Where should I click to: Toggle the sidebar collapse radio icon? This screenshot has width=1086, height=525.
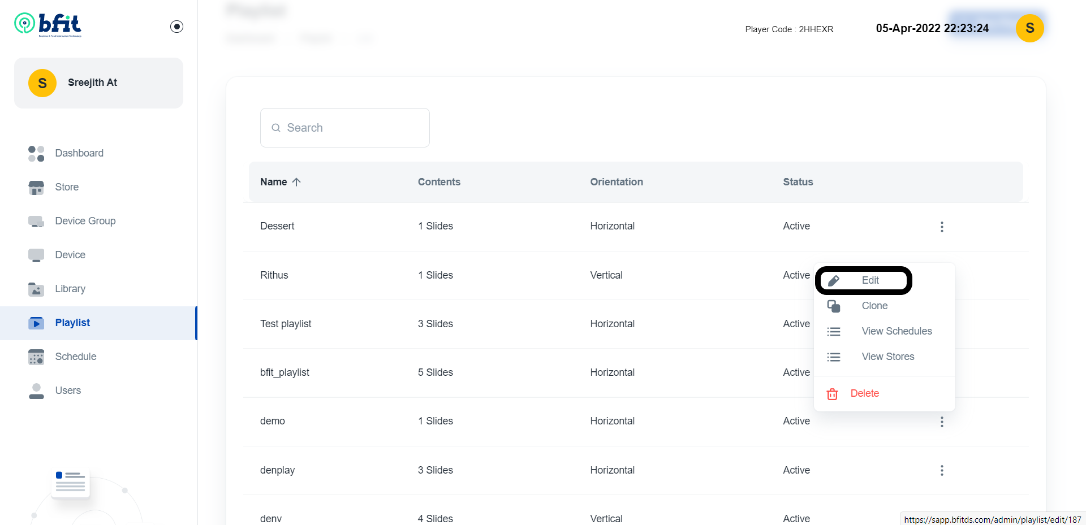tap(176, 27)
